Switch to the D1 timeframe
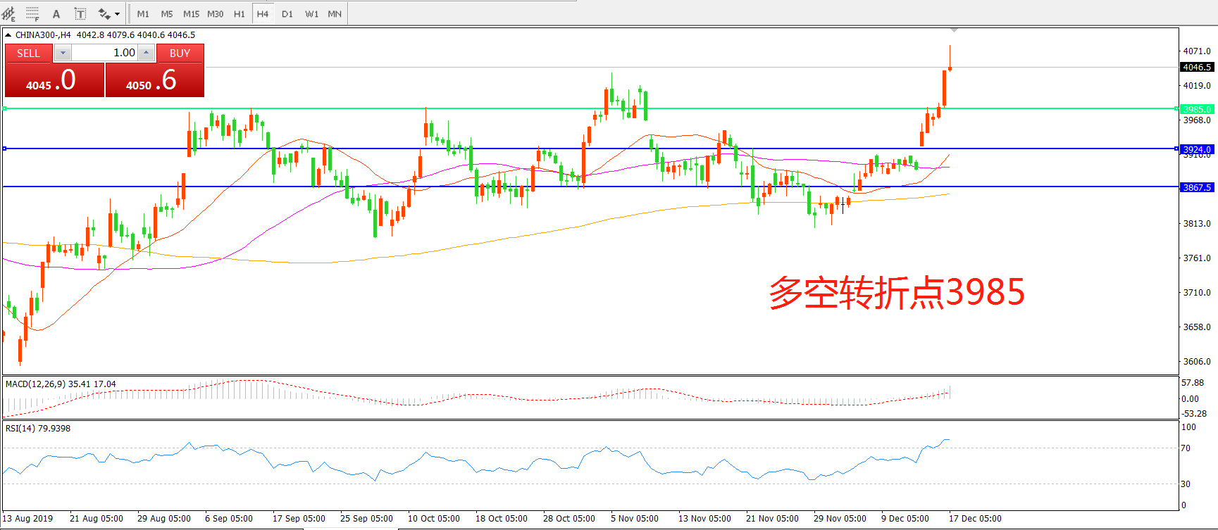The width and height of the screenshot is (1218, 530). tap(287, 13)
